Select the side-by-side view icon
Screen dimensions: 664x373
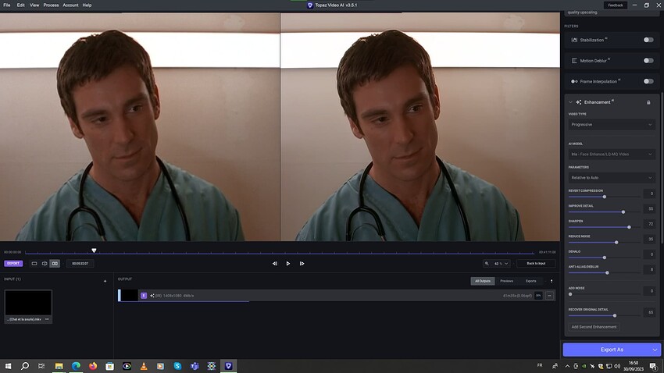(x=55, y=264)
